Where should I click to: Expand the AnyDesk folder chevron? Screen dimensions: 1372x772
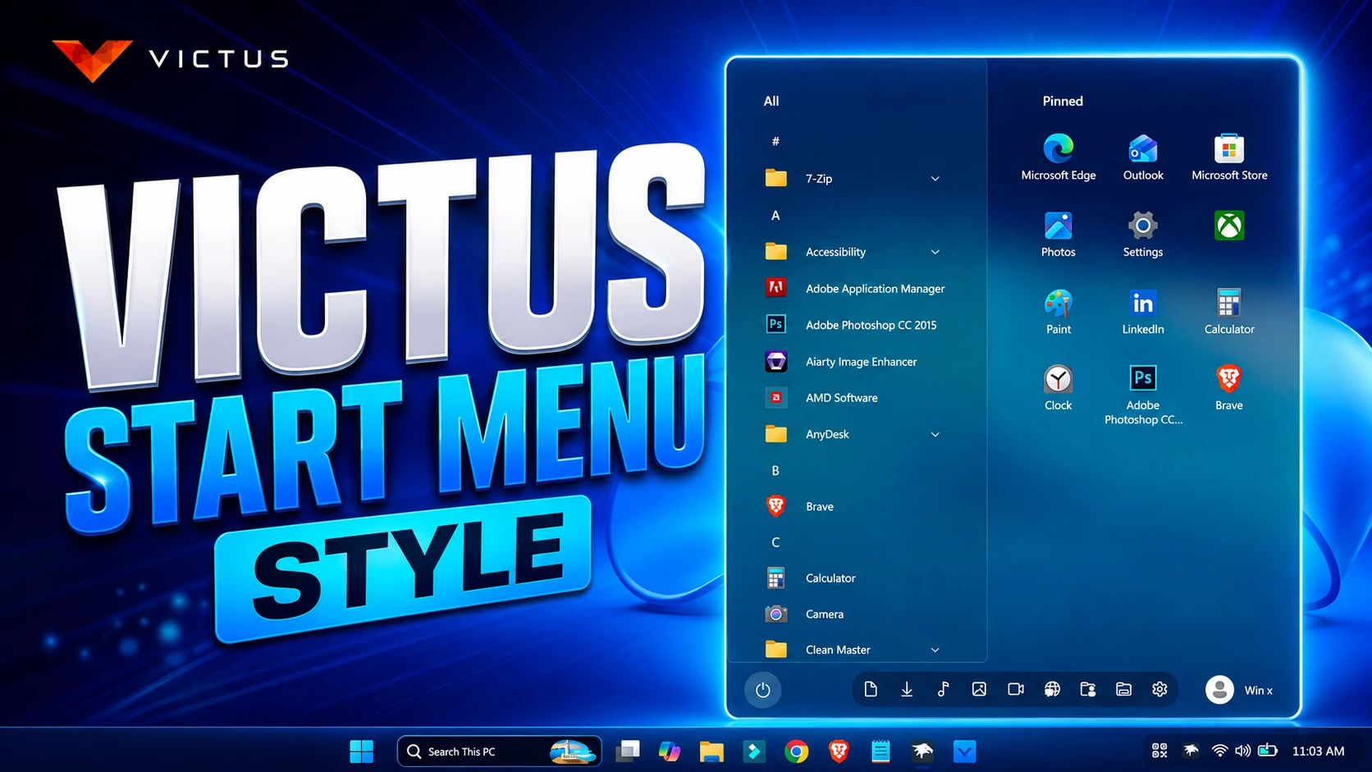[x=935, y=434]
